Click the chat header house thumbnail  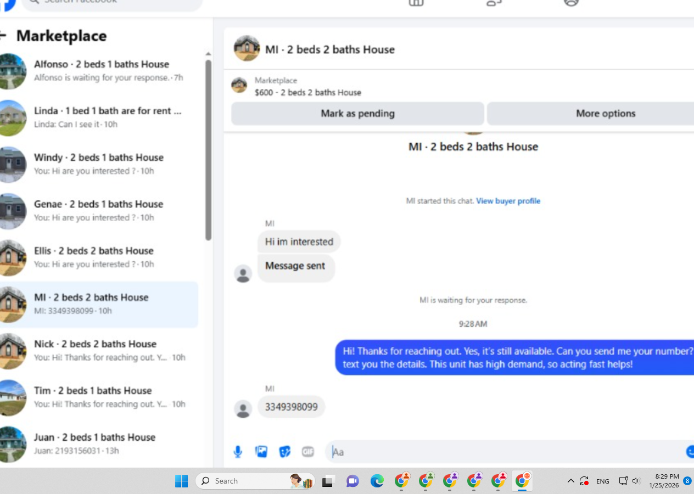pos(247,48)
